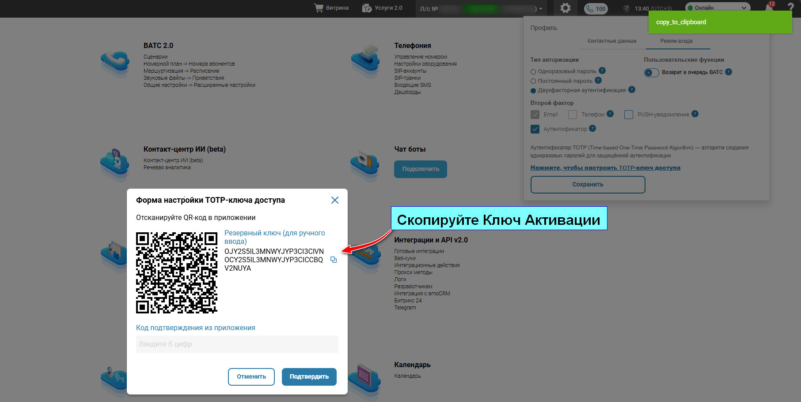Open Номерной план -> Номера абонентов
The width and height of the screenshot is (801, 402).
[x=189, y=64]
